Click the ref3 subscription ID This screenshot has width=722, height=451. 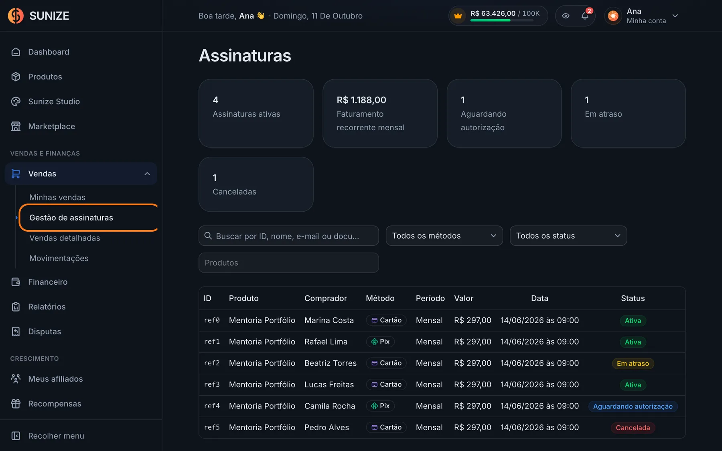pyautogui.click(x=212, y=384)
